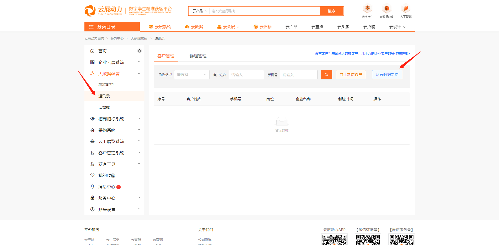Viewport: 499px width, 245px height.
Task: Click the 客户姓名 input field
Action: [246, 75]
